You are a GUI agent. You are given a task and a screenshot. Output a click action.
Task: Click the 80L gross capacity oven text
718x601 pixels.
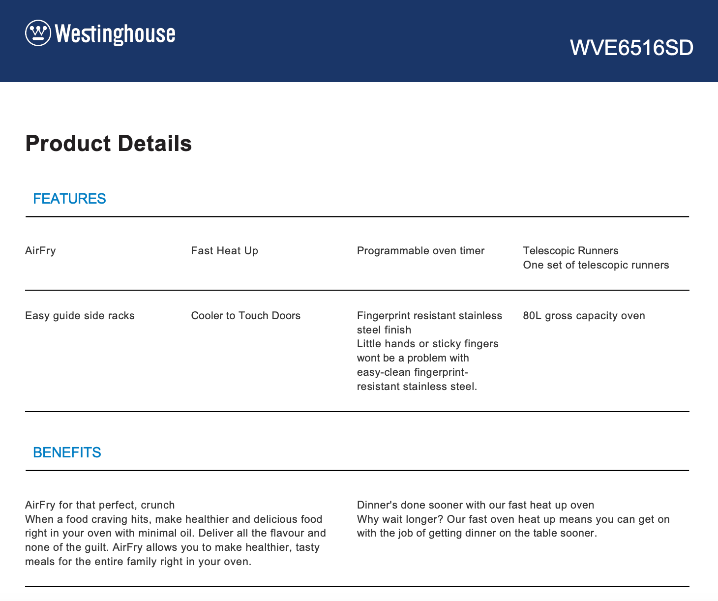point(584,316)
